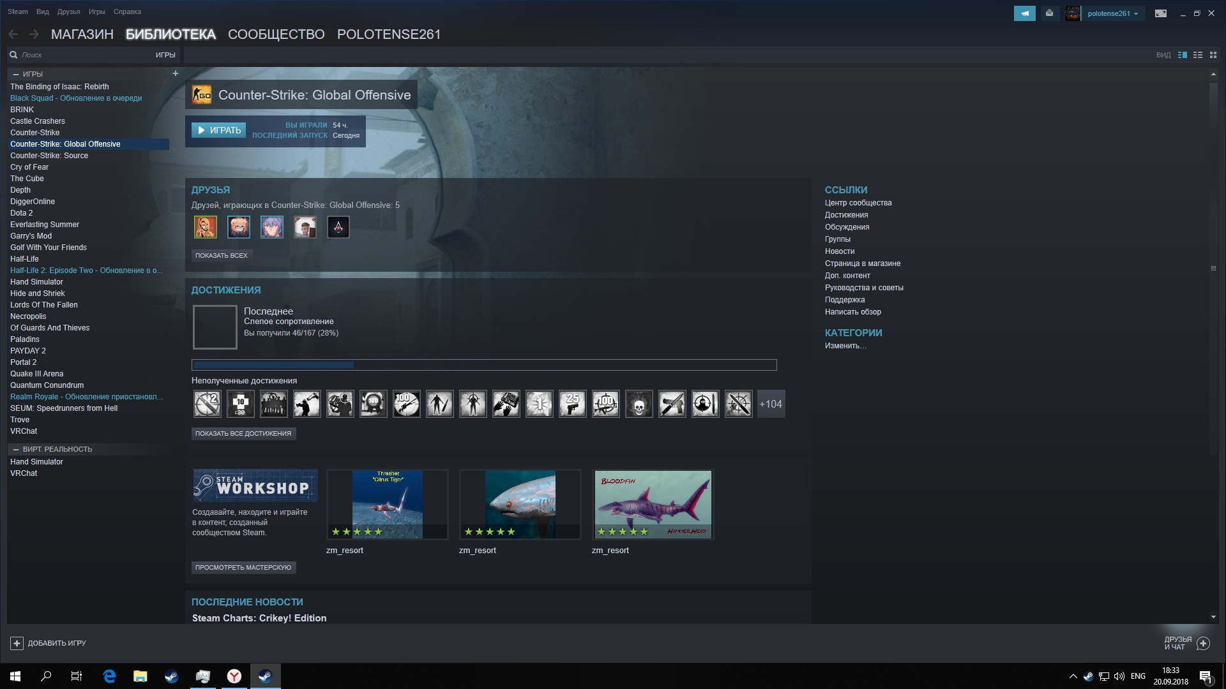Open first friend's blonde avatar
The width and height of the screenshot is (1226, 689).
pos(206,226)
